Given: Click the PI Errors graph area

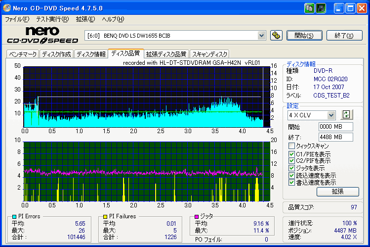Looking at the screenshot, I should tap(147, 97).
